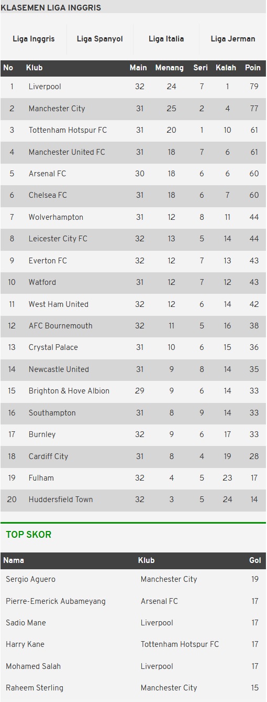
Task: Show the Liga Jerman standings tab
Action: point(233,39)
